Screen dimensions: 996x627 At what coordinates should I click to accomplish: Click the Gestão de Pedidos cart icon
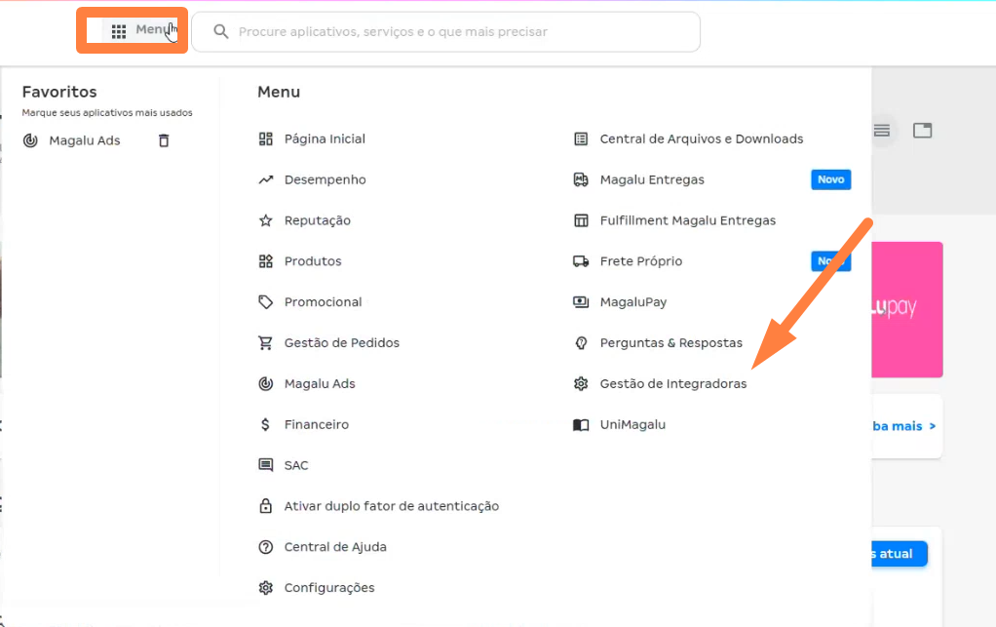pyautogui.click(x=265, y=343)
